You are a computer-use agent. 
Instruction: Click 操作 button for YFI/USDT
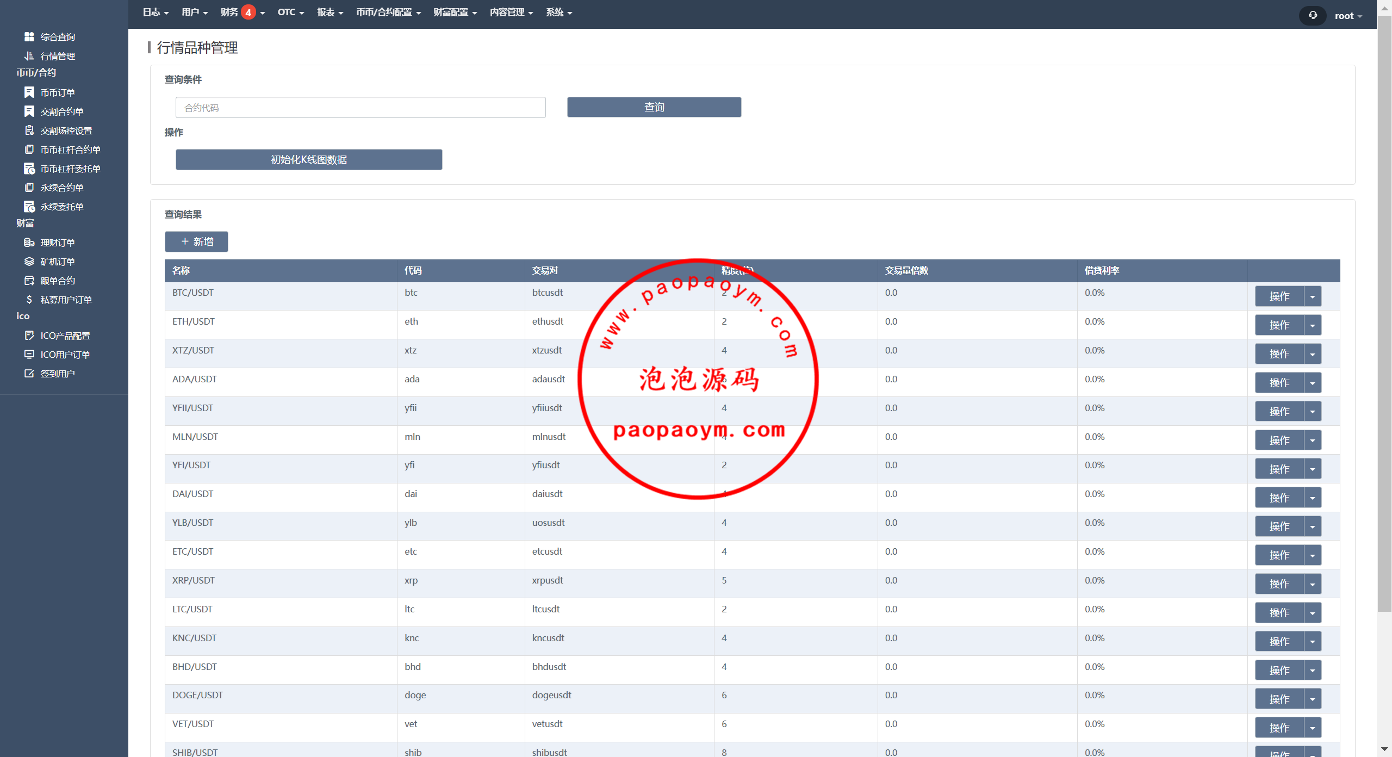tap(1279, 469)
